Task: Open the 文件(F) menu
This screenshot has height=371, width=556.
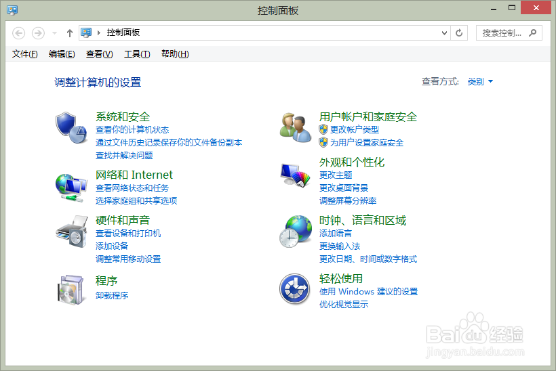Action: coord(25,53)
